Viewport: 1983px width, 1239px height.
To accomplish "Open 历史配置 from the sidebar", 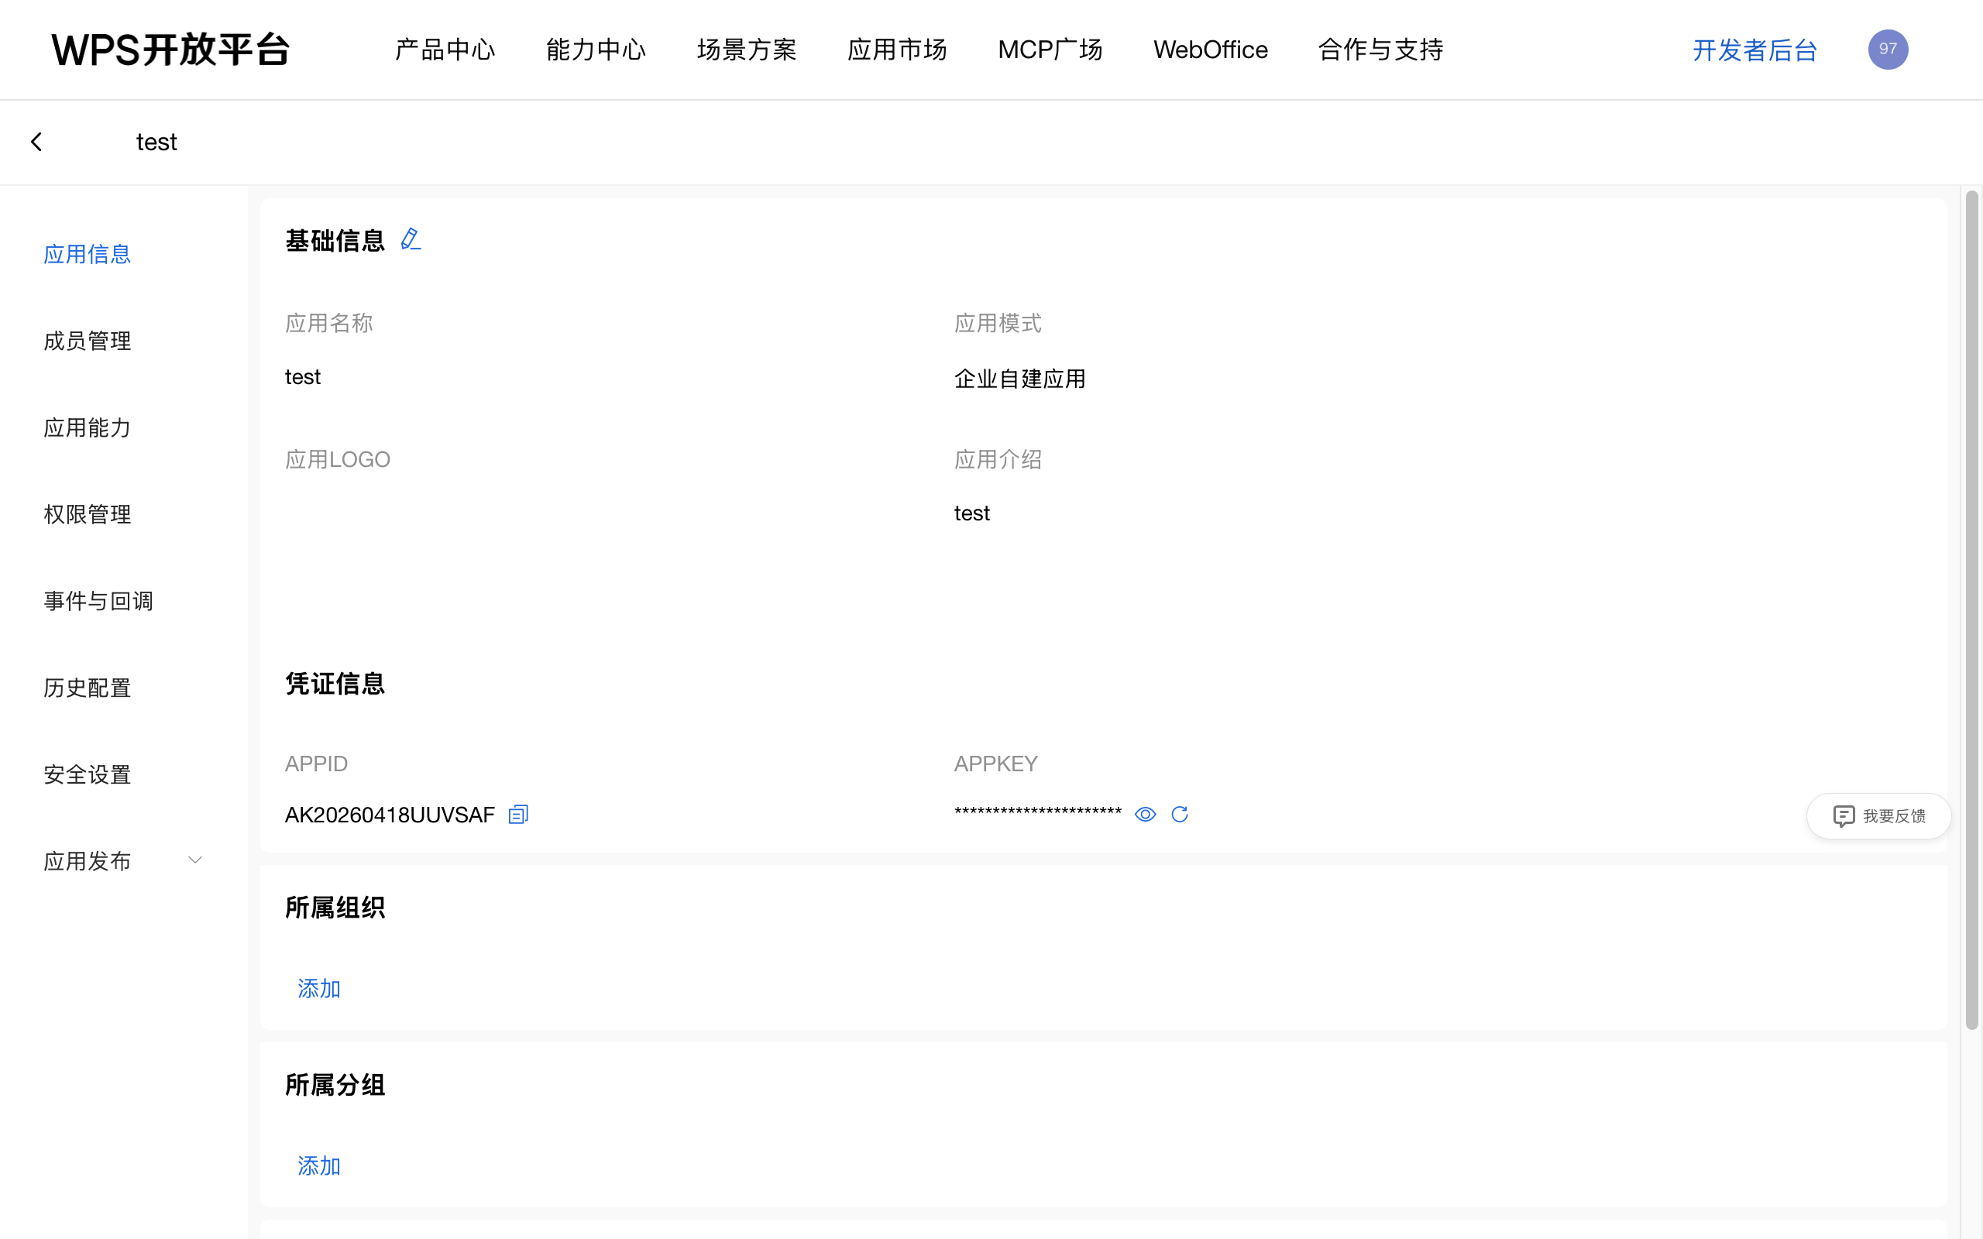I will (x=87, y=688).
